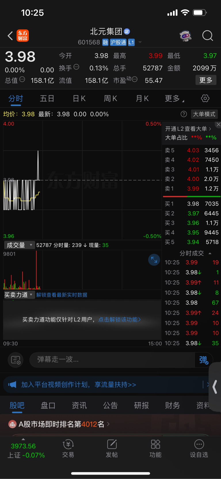Open A股市场即时排名 chevron
This screenshot has height=479, width=221.
108,424
